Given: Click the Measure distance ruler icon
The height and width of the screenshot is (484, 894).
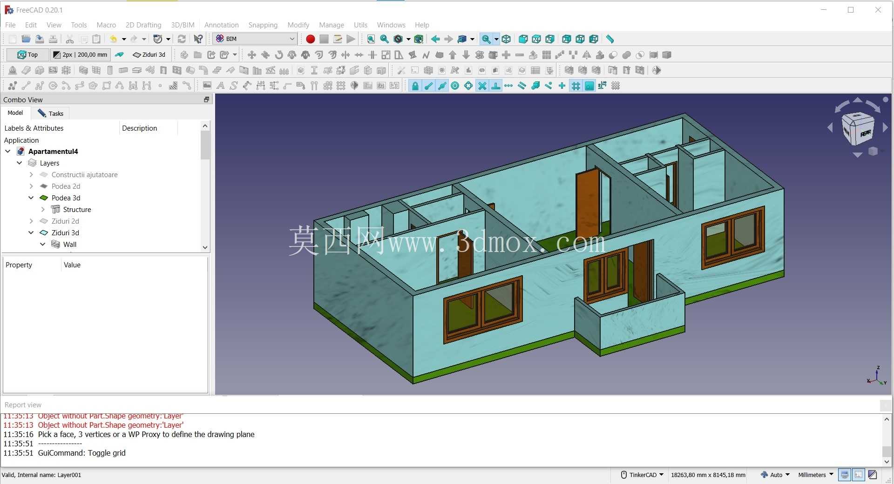Looking at the screenshot, I should tap(610, 39).
